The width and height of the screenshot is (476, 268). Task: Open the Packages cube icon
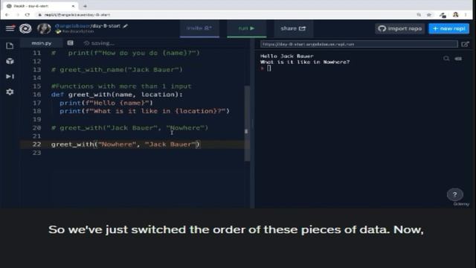click(x=10, y=61)
